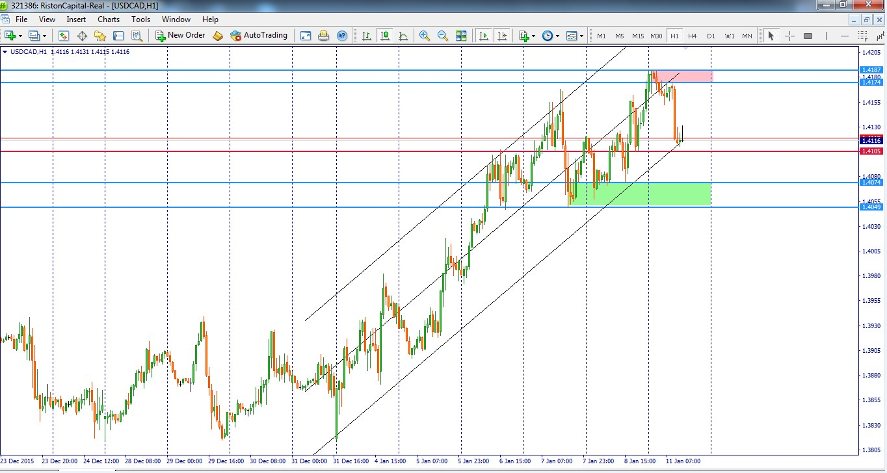Switch to bar chart display

tap(367, 36)
